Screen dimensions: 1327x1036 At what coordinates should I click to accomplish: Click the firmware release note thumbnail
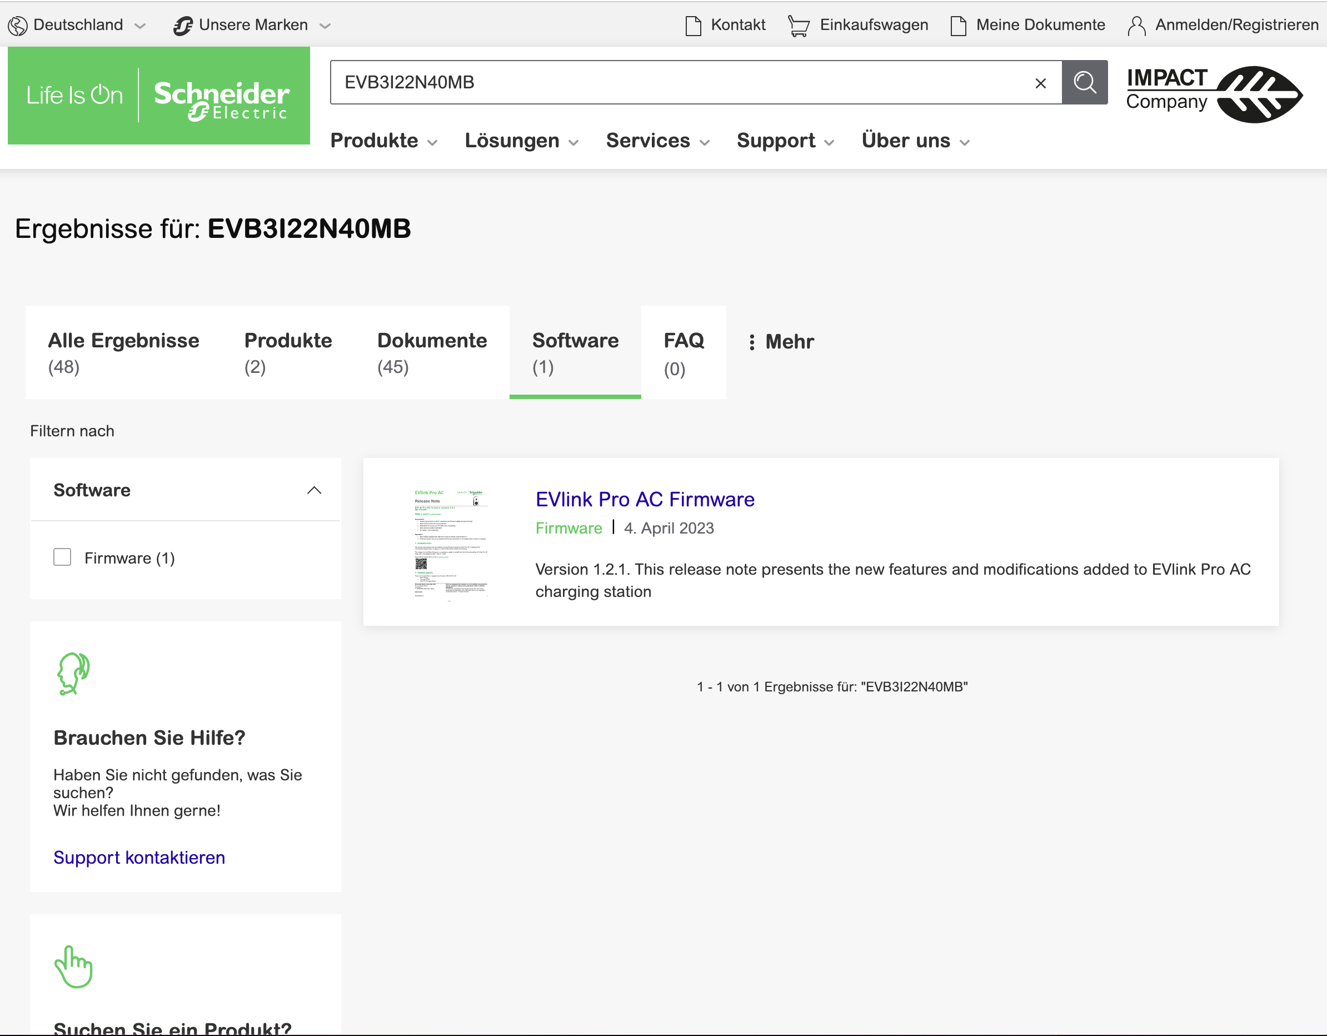point(450,543)
